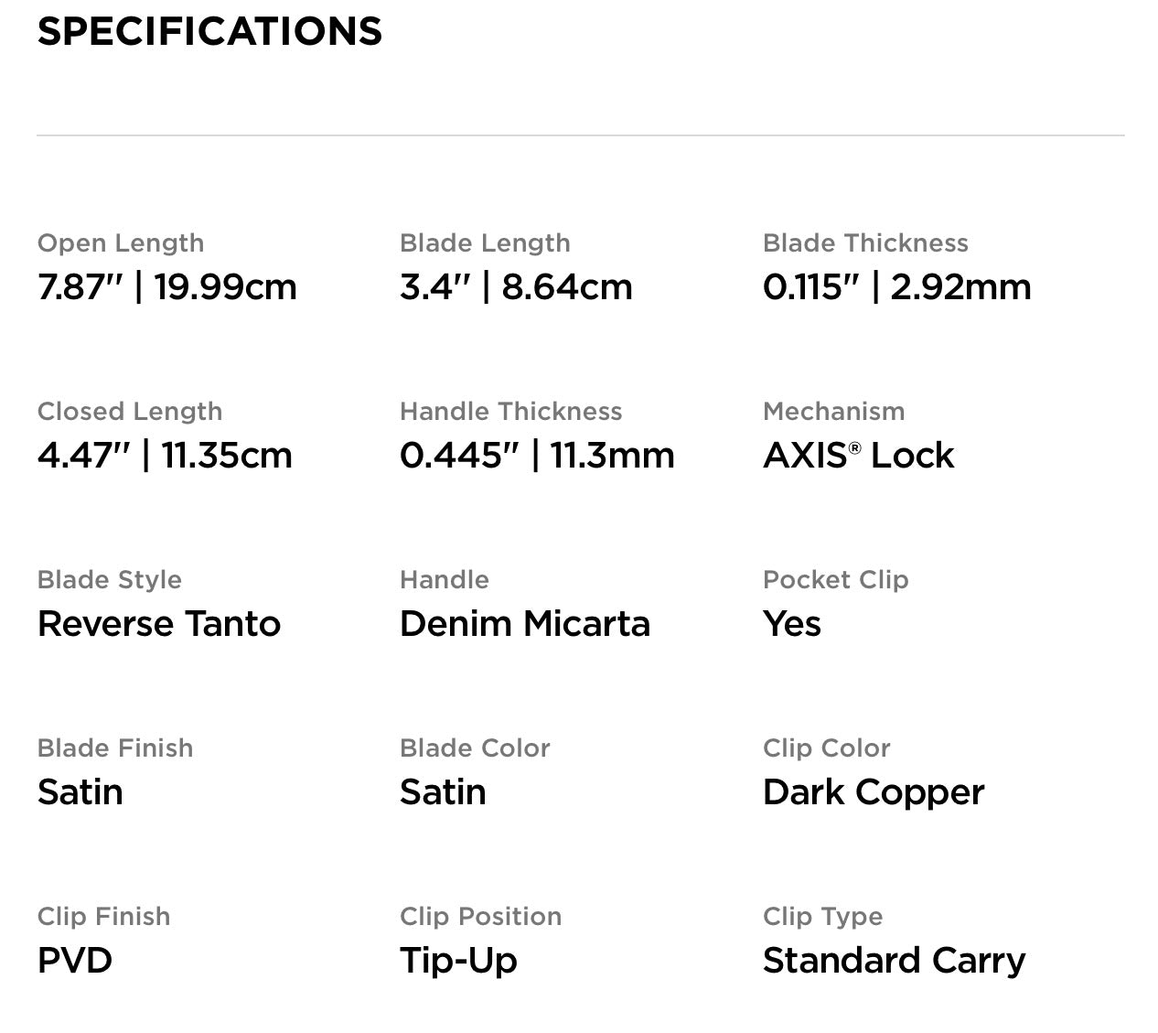Click the Tip-Up clip position value
The width and height of the screenshot is (1158, 1033).
click(x=458, y=961)
